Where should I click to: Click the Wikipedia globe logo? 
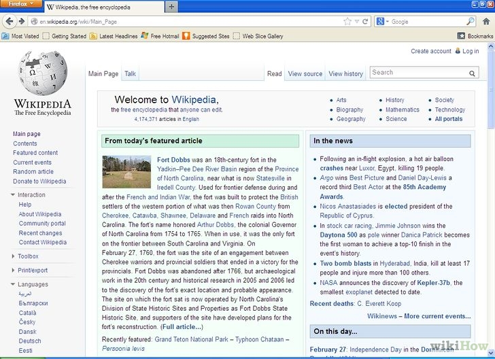tap(43, 73)
